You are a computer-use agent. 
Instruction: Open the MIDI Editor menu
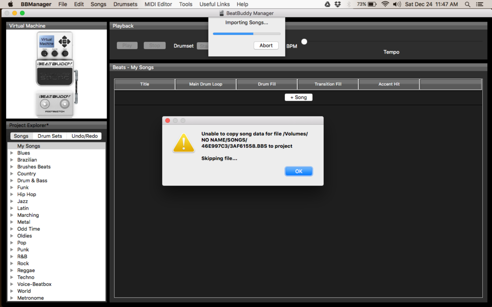(158, 4)
